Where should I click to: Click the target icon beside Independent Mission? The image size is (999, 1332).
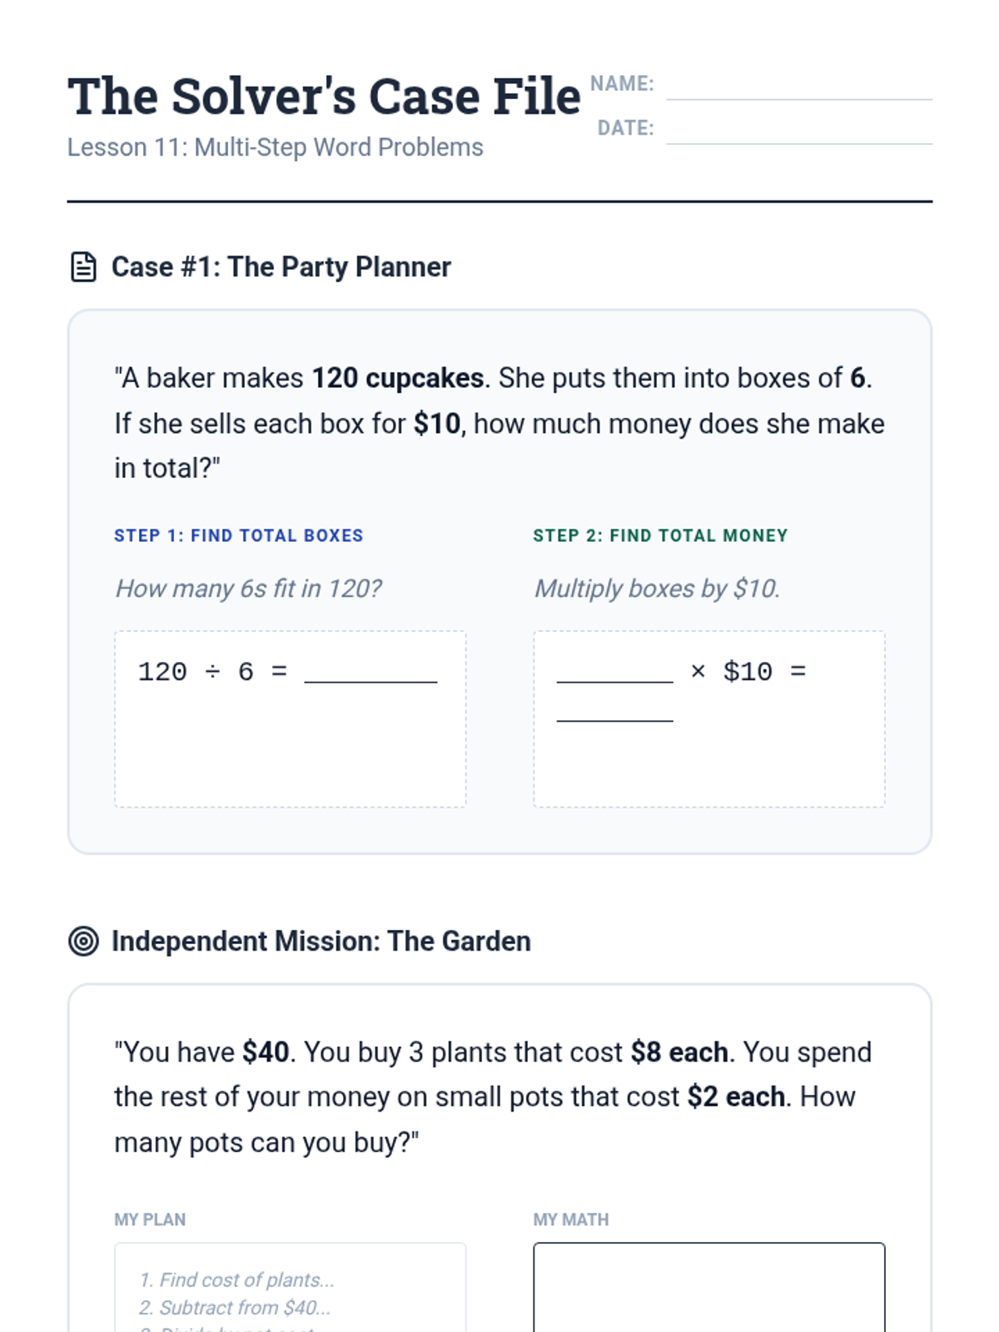tap(83, 942)
